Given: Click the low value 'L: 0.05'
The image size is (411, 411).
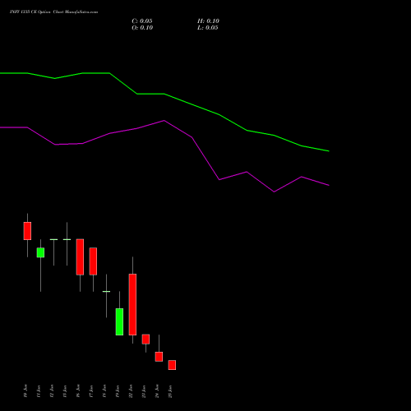Looking at the screenshot, I should click(x=208, y=28).
